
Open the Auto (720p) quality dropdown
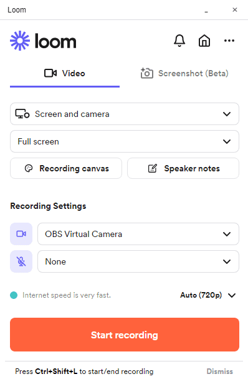tap(208, 295)
